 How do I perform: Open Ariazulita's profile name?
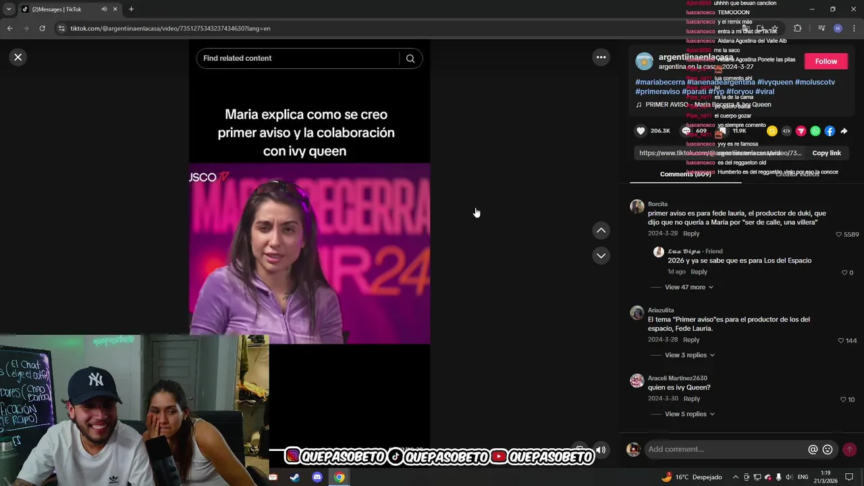click(661, 310)
